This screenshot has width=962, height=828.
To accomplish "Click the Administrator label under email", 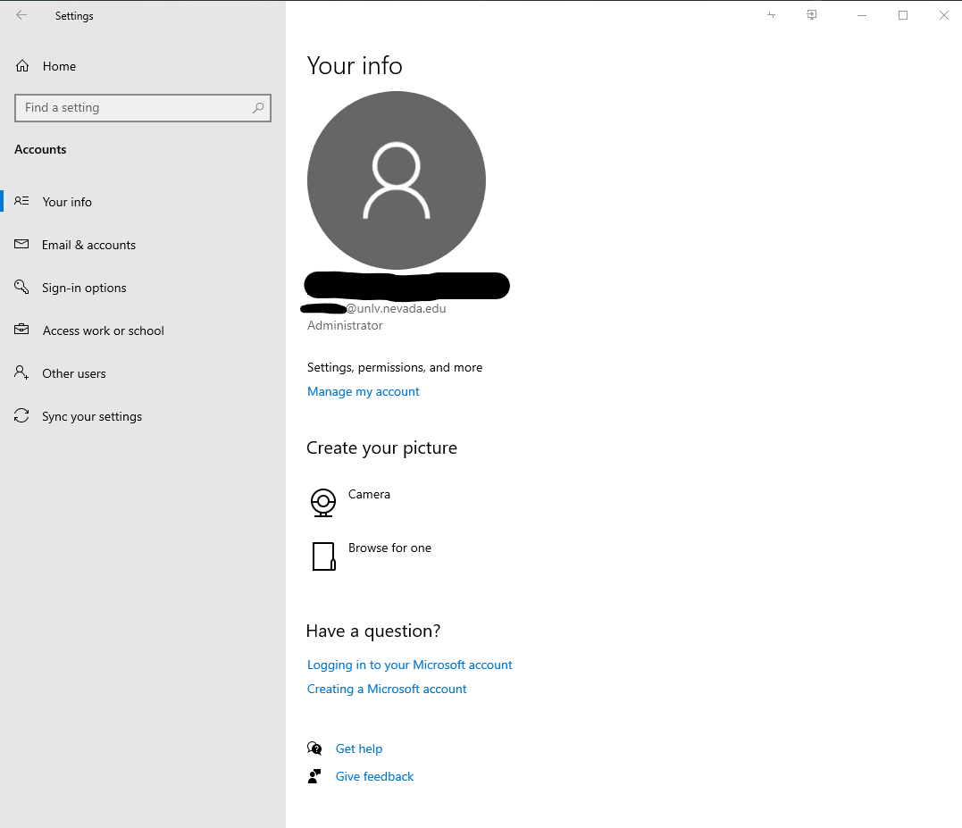I will pyautogui.click(x=345, y=326).
